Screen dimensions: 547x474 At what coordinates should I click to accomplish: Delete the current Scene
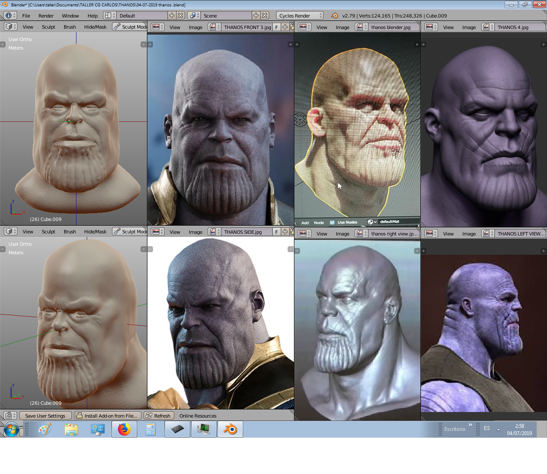(265, 15)
